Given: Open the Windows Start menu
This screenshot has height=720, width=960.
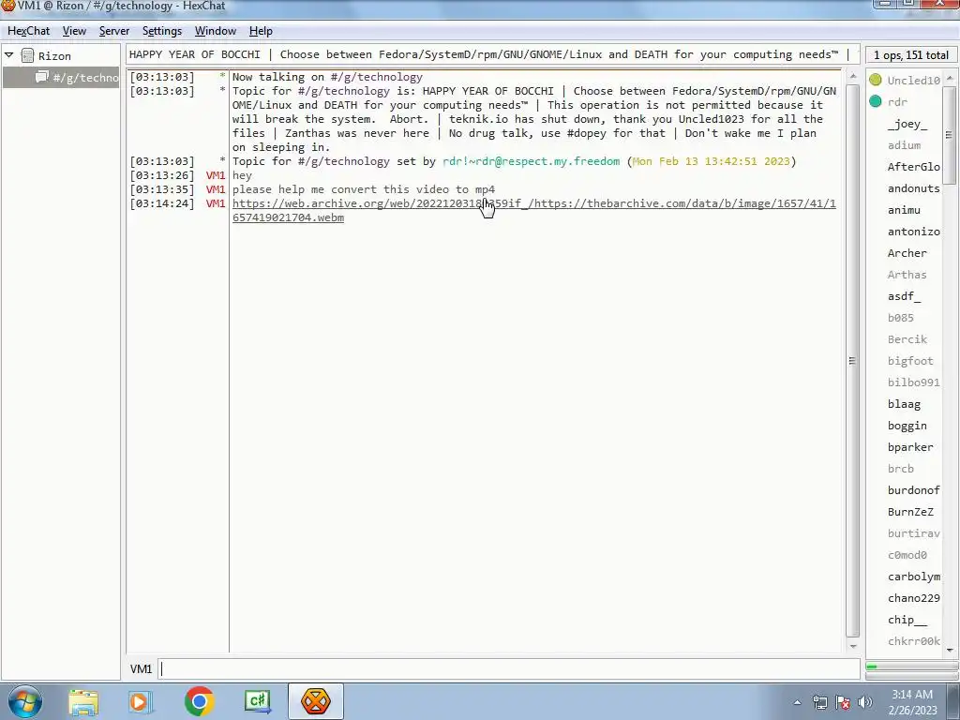Looking at the screenshot, I should click(25, 701).
